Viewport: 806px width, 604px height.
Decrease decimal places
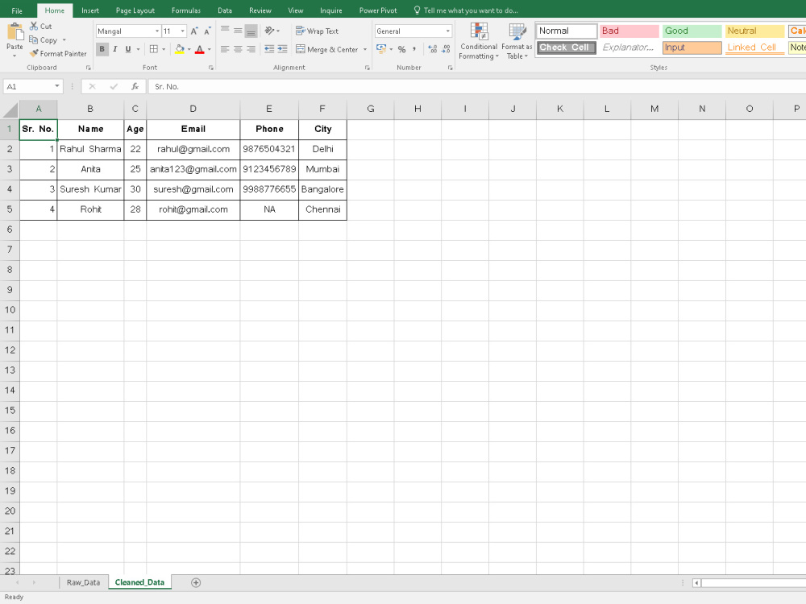[x=446, y=49]
